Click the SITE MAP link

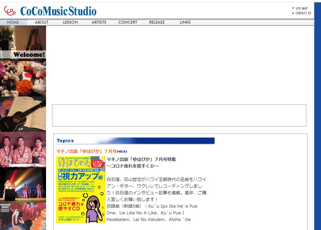tap(301, 8)
